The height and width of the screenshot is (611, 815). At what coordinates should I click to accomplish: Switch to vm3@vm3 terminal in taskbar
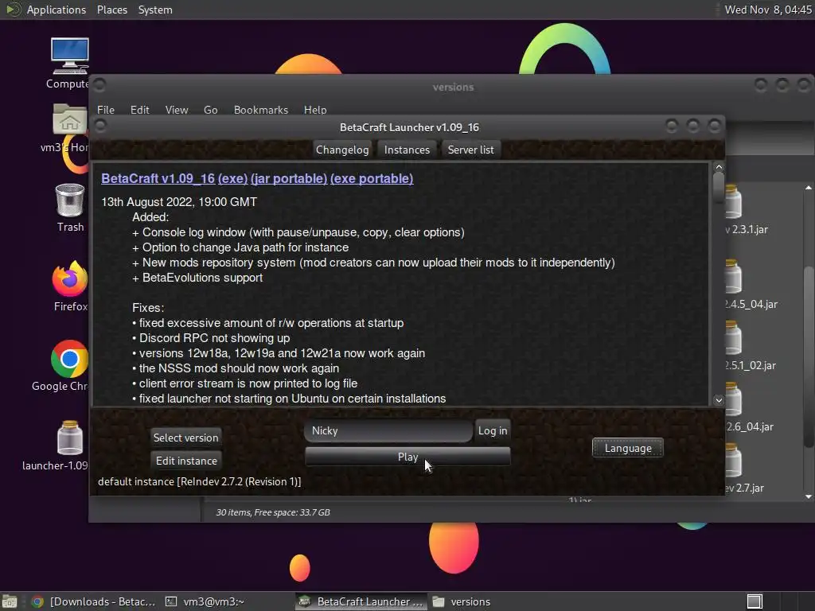(205, 601)
